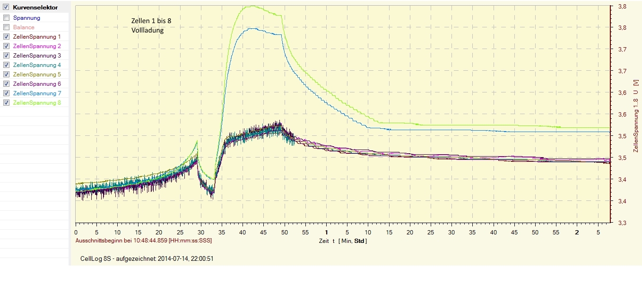Screen dimensions: 642x283
Task: Hide the ZellenSpannung 6 curve via checkbox
Action: click(x=6, y=84)
